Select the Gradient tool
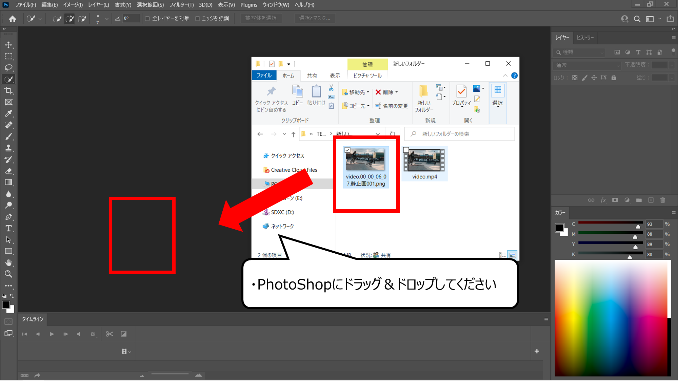The image size is (678, 381). (9, 183)
